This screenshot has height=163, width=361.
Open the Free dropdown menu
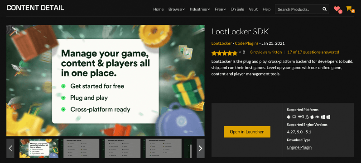point(220,9)
